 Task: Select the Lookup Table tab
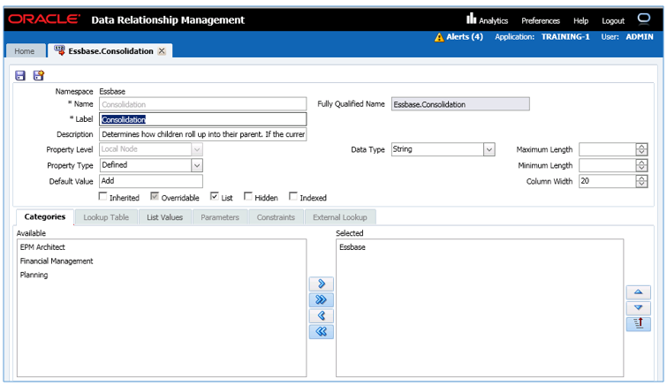106,217
